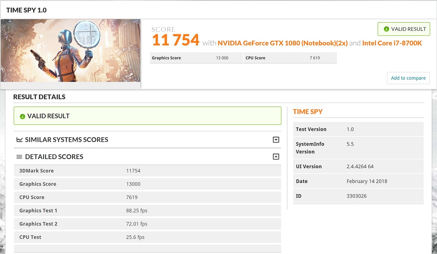This screenshot has width=437, height=254.
Task: Click the list icon beside Detailed Scores
Action: click(19, 157)
